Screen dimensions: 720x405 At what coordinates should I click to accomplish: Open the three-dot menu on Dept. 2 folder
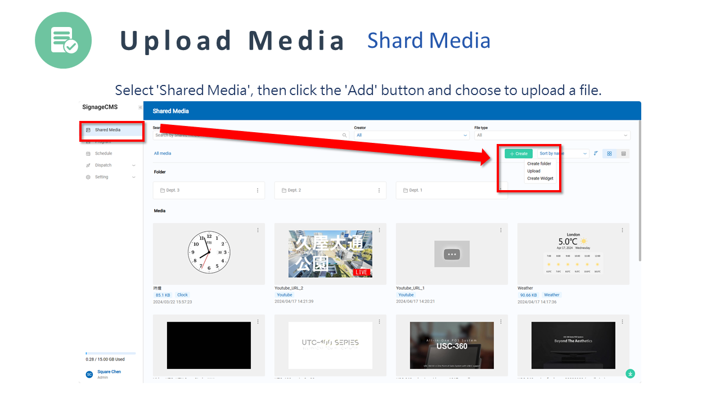(379, 190)
